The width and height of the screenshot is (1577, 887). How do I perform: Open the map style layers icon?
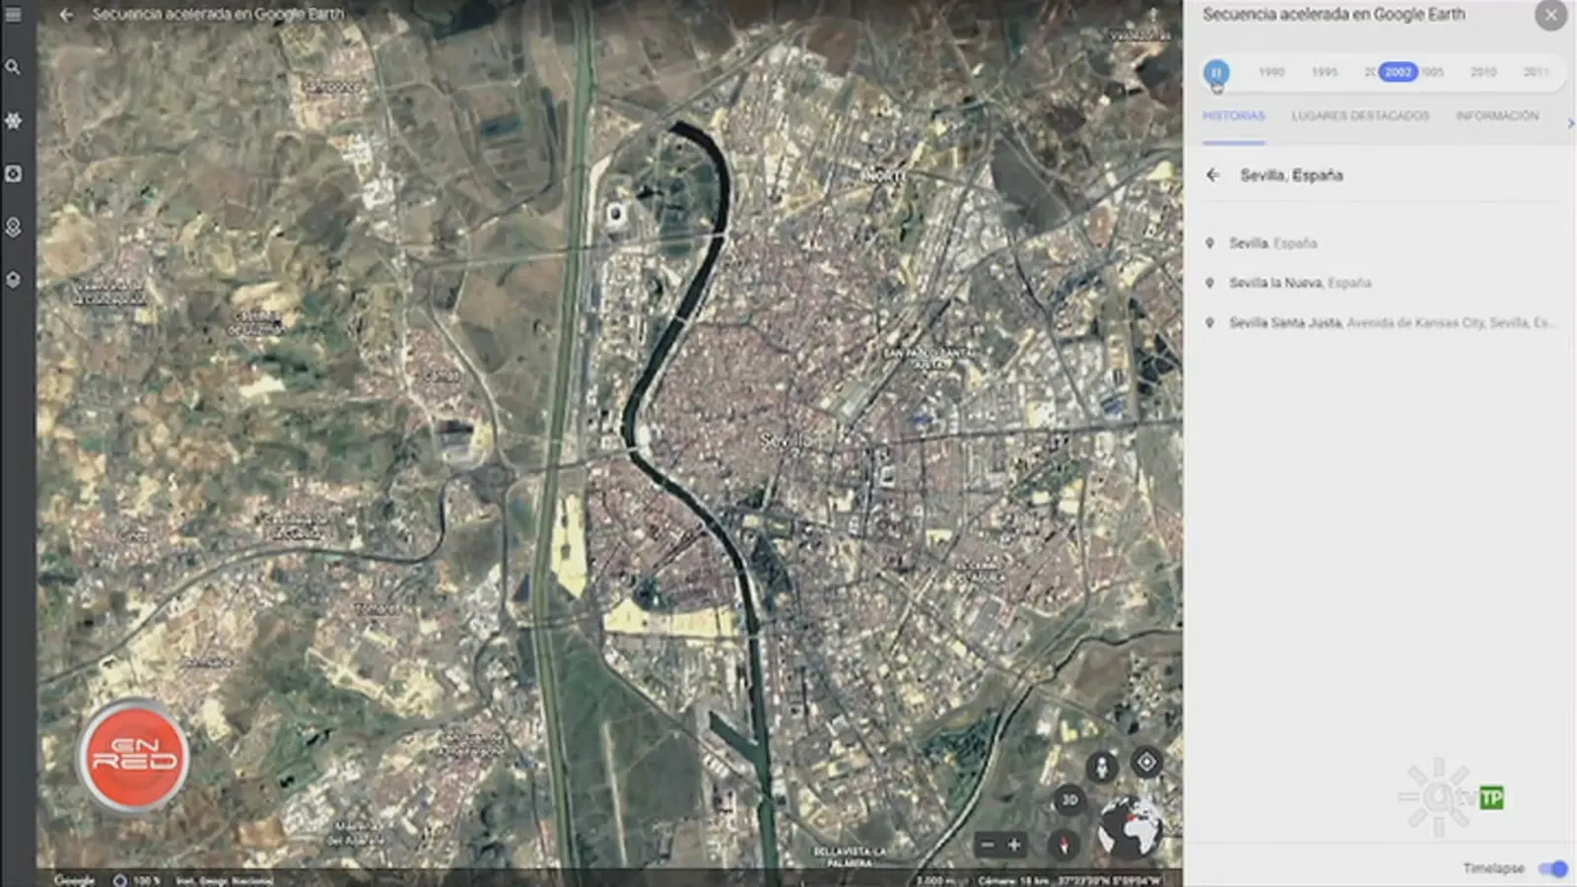click(13, 227)
